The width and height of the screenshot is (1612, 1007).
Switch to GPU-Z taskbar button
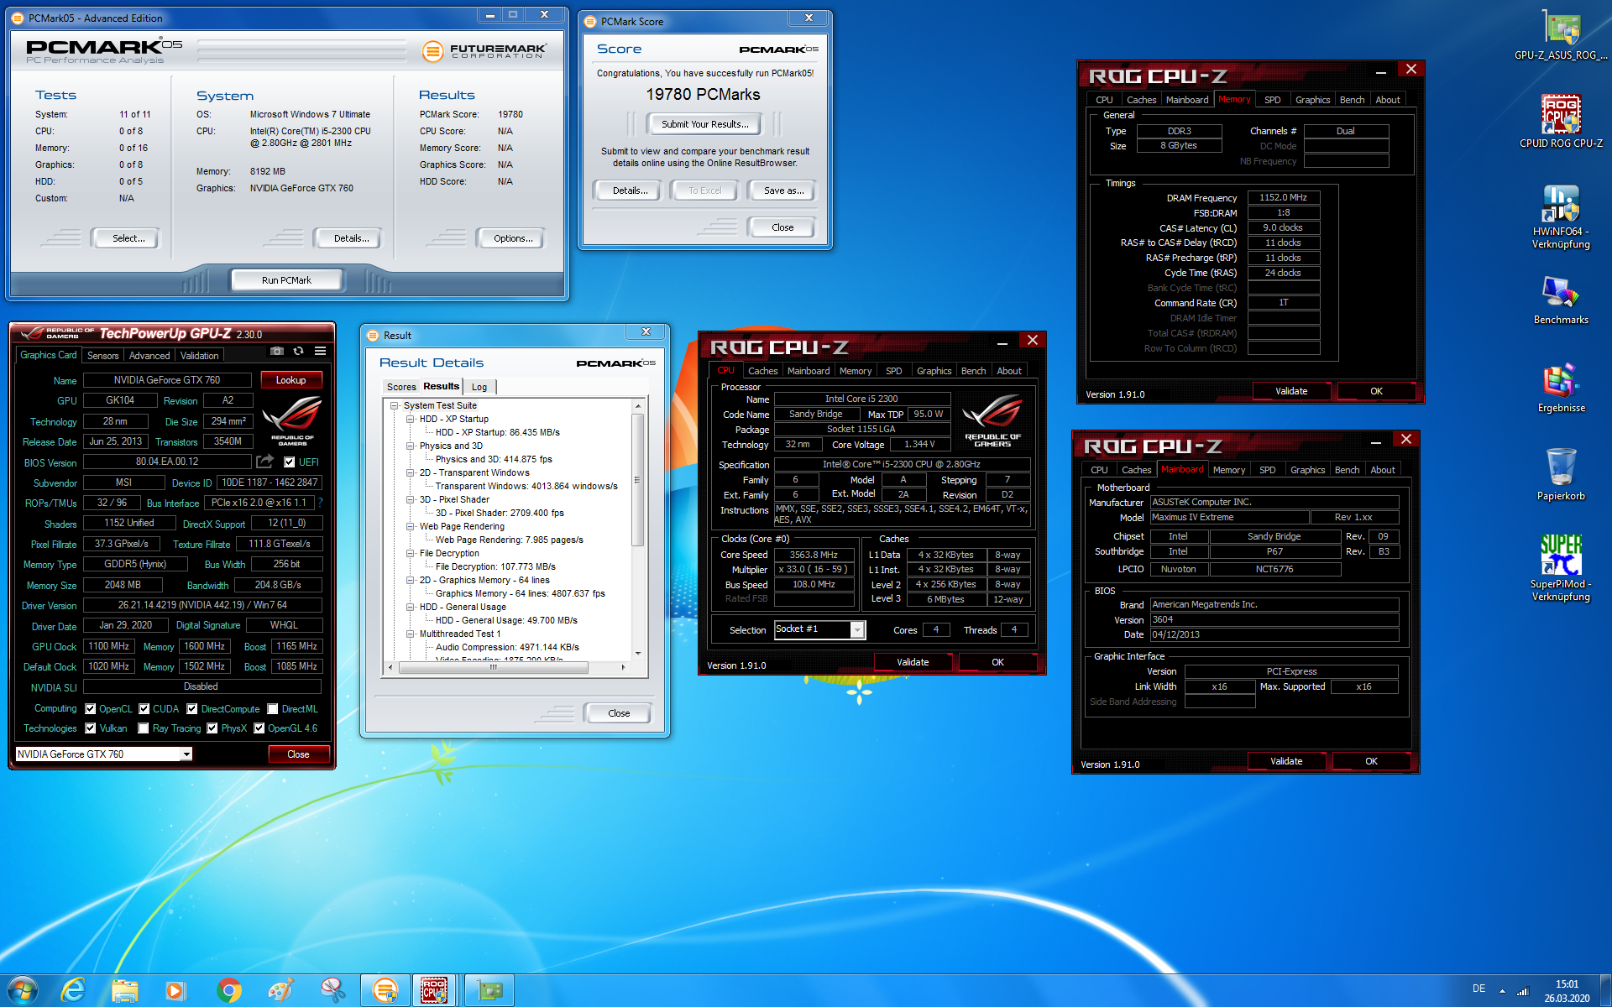tap(489, 990)
